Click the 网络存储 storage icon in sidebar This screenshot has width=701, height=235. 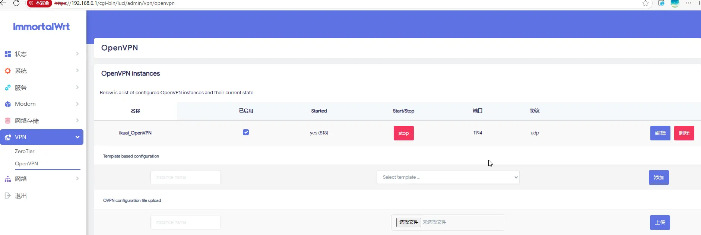coord(7,121)
